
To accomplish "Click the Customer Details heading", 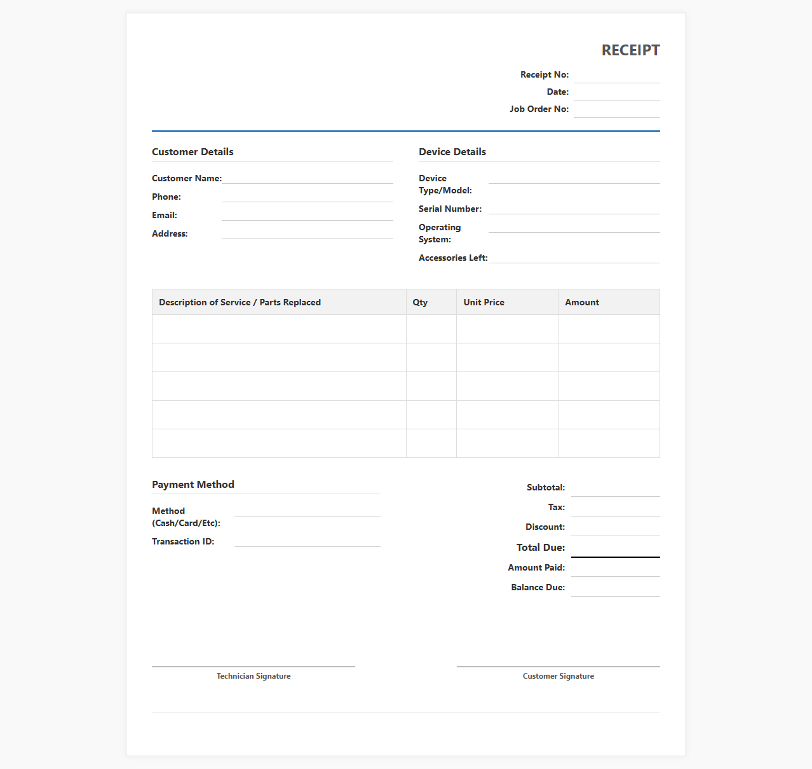I will [x=193, y=152].
